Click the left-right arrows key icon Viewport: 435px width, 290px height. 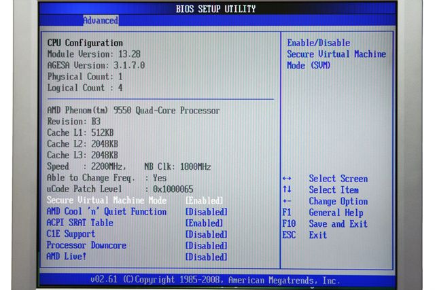287,179
